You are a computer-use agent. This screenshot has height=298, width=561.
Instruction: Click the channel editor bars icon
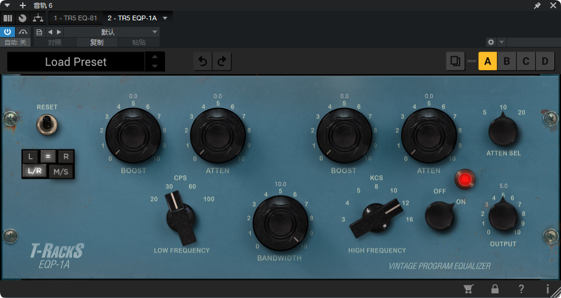(8, 18)
